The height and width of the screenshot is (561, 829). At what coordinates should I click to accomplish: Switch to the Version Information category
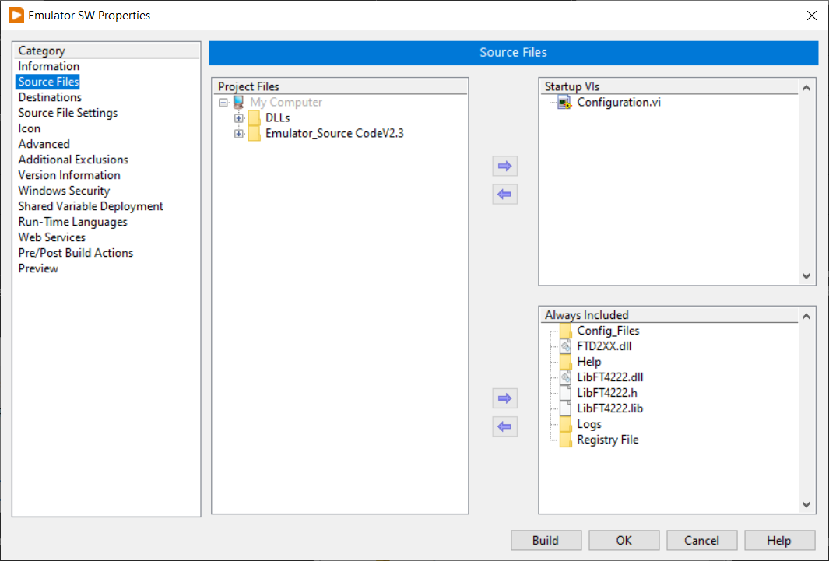(68, 175)
